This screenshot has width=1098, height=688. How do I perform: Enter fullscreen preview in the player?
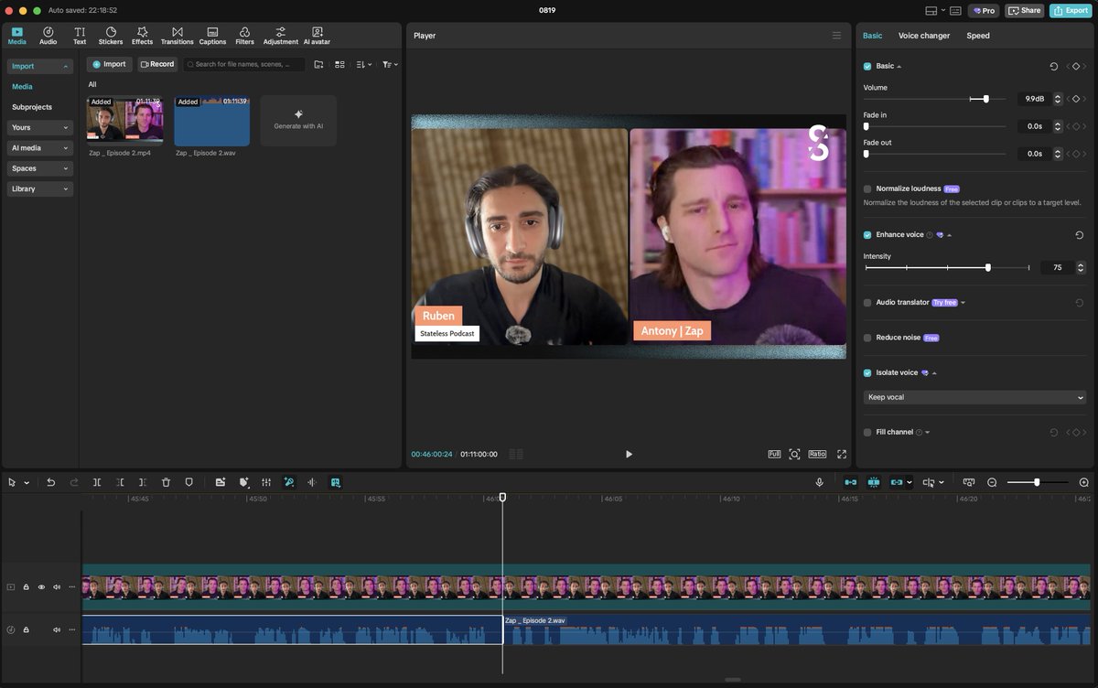click(x=841, y=454)
